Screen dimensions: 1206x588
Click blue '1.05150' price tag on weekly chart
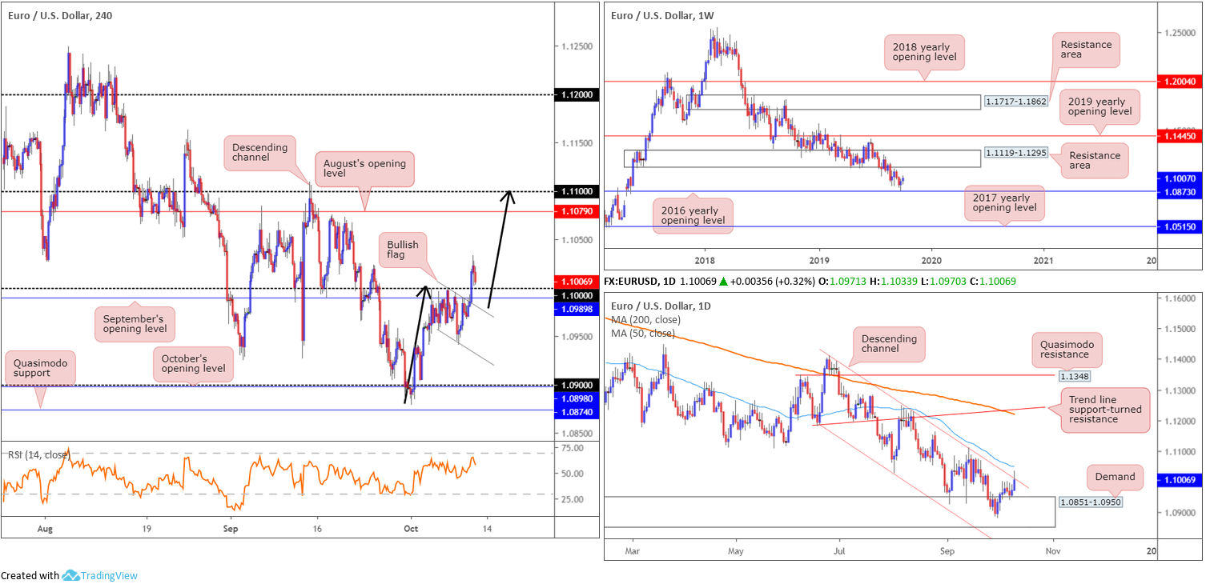tap(1180, 226)
